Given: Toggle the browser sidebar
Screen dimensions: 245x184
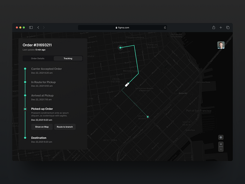Looking at the screenshot, I should [x=31, y=27].
